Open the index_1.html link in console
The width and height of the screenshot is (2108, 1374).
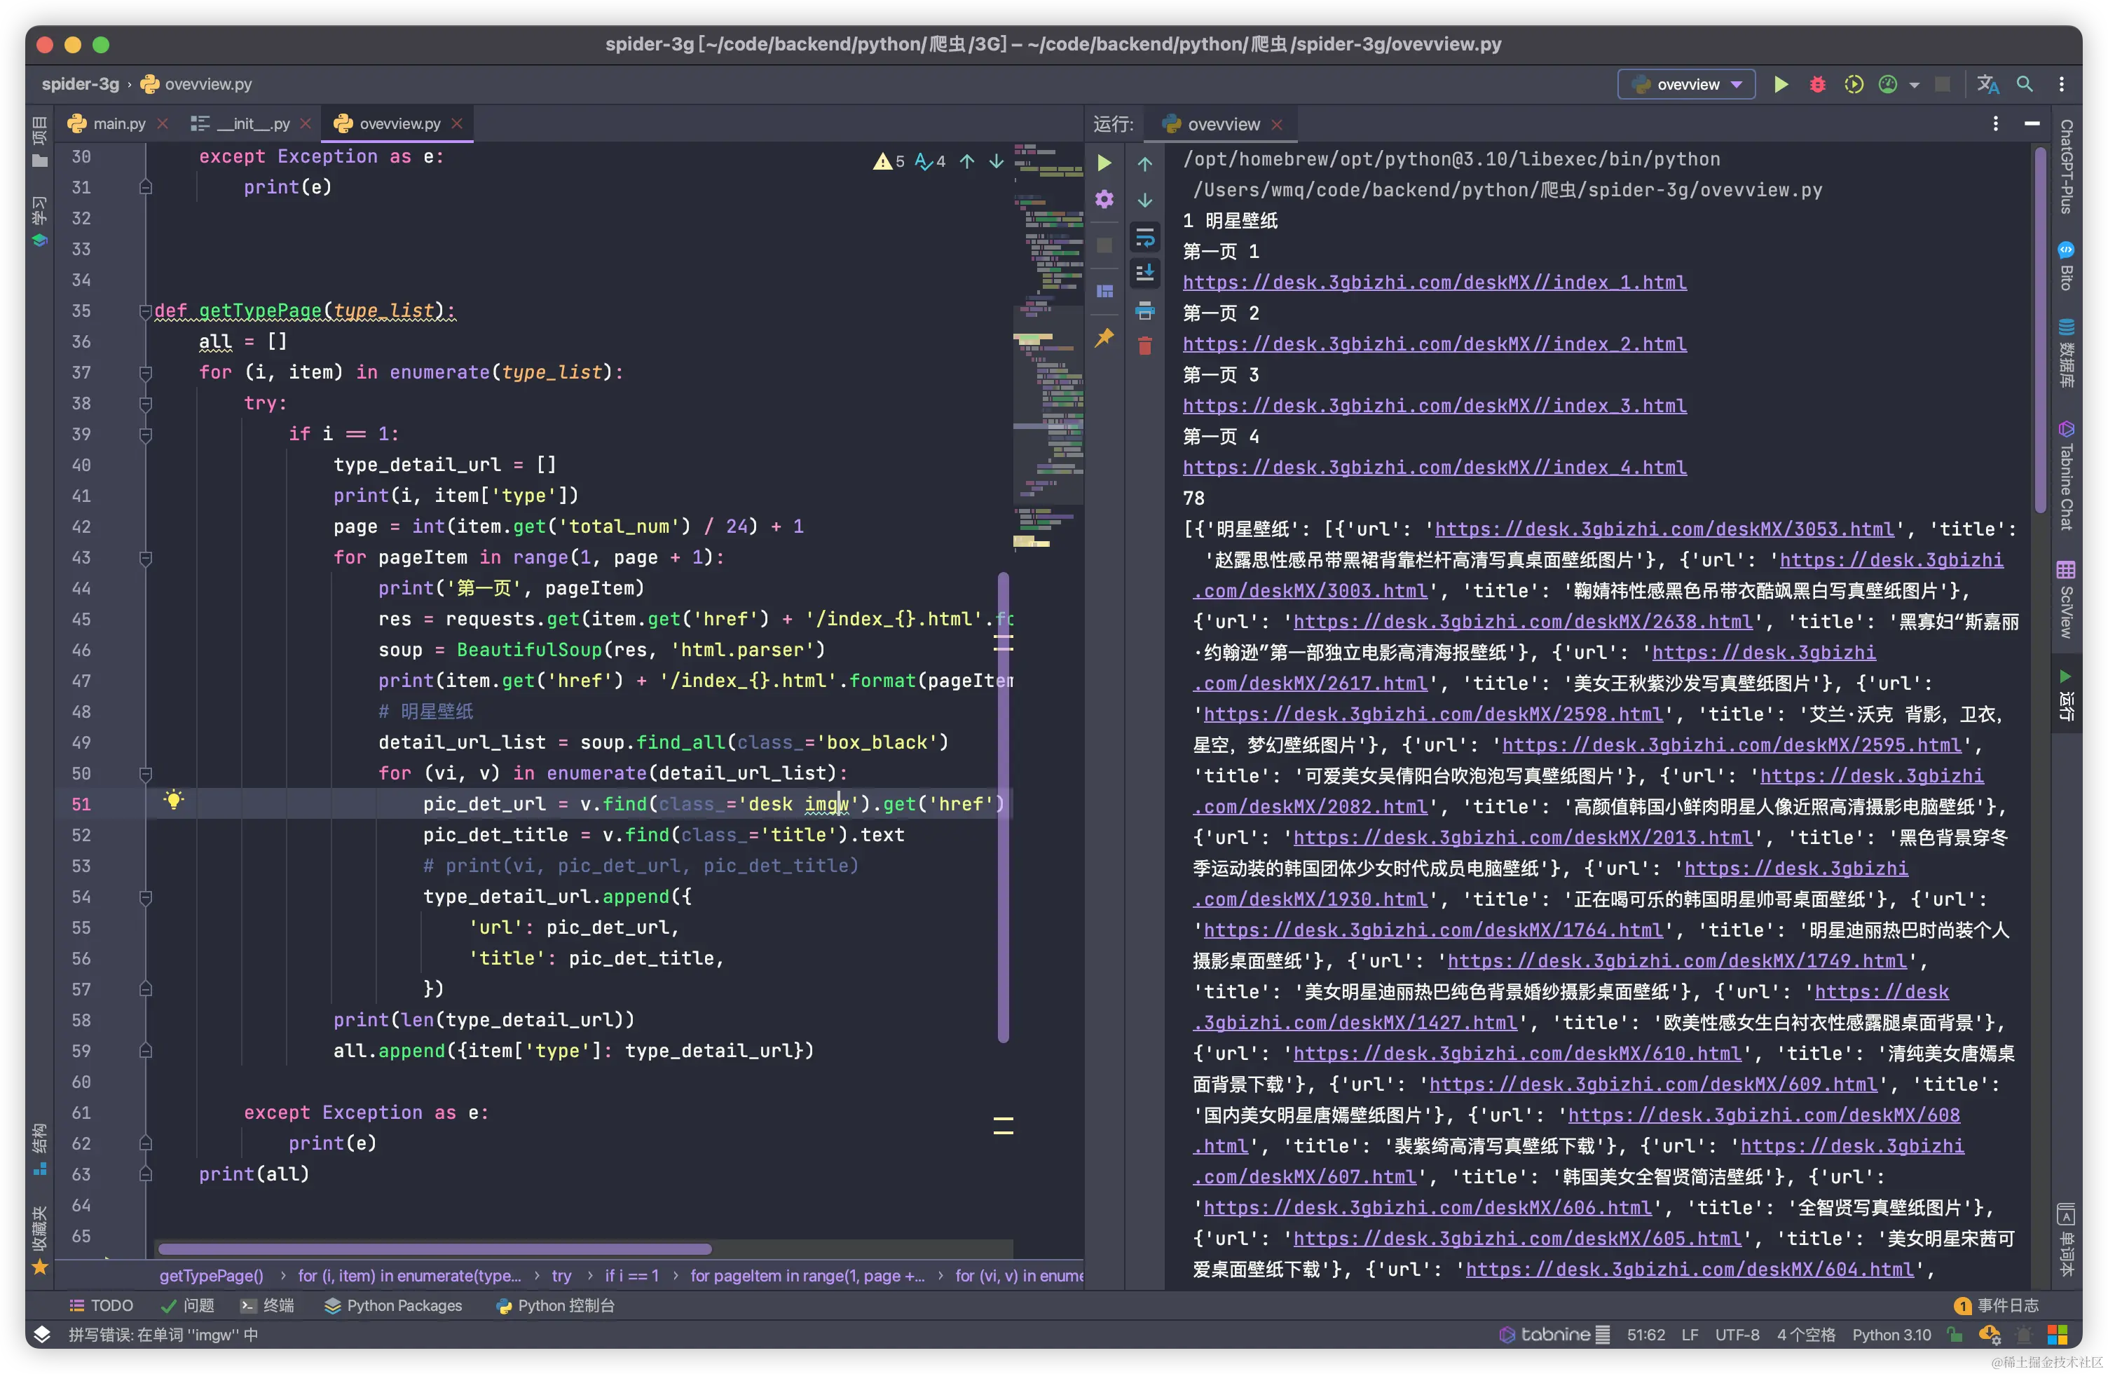[1434, 283]
